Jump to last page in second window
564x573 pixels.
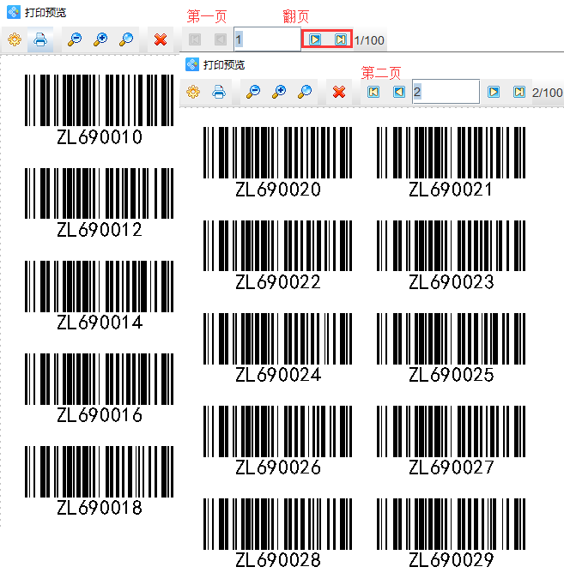coord(519,92)
